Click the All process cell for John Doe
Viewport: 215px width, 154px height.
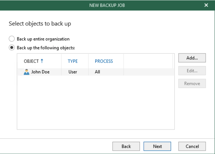point(97,72)
